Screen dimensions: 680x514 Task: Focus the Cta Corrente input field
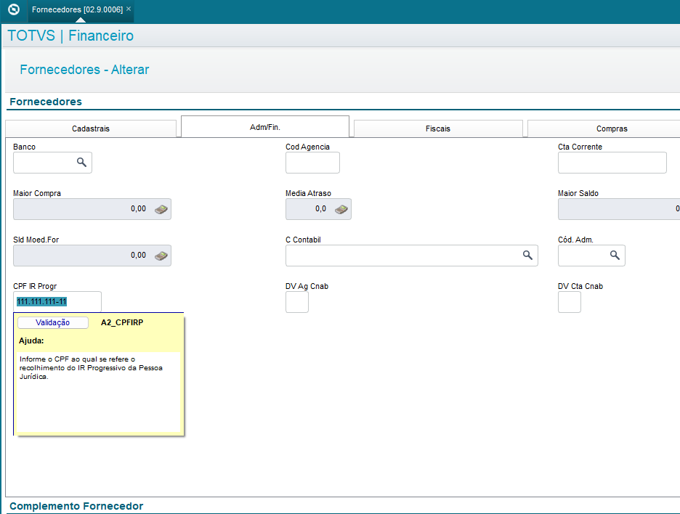[x=612, y=163]
